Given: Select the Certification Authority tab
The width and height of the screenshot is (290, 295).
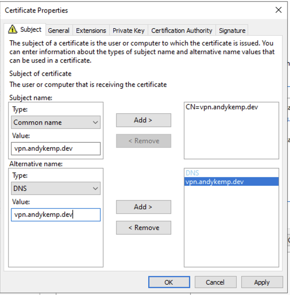Looking at the screenshot, I should pos(181,30).
